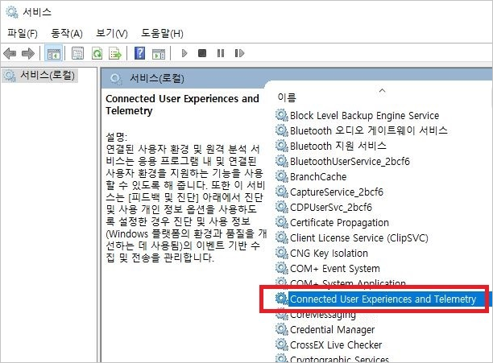Click gear icon beside Certificate Propagation
493x363 pixels.
click(x=282, y=222)
